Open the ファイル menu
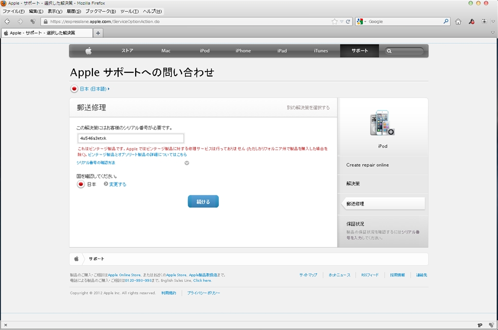The image size is (498, 330). pos(13,11)
